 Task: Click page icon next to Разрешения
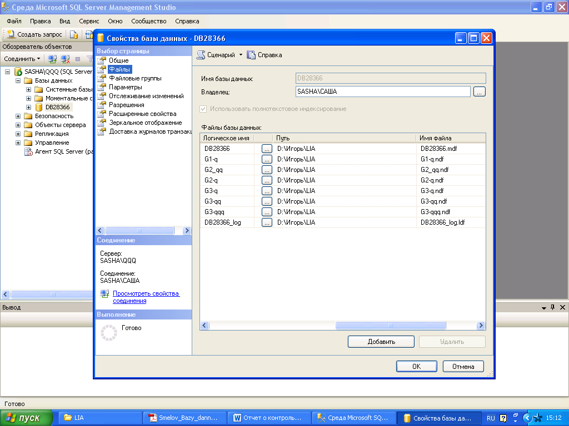point(102,105)
